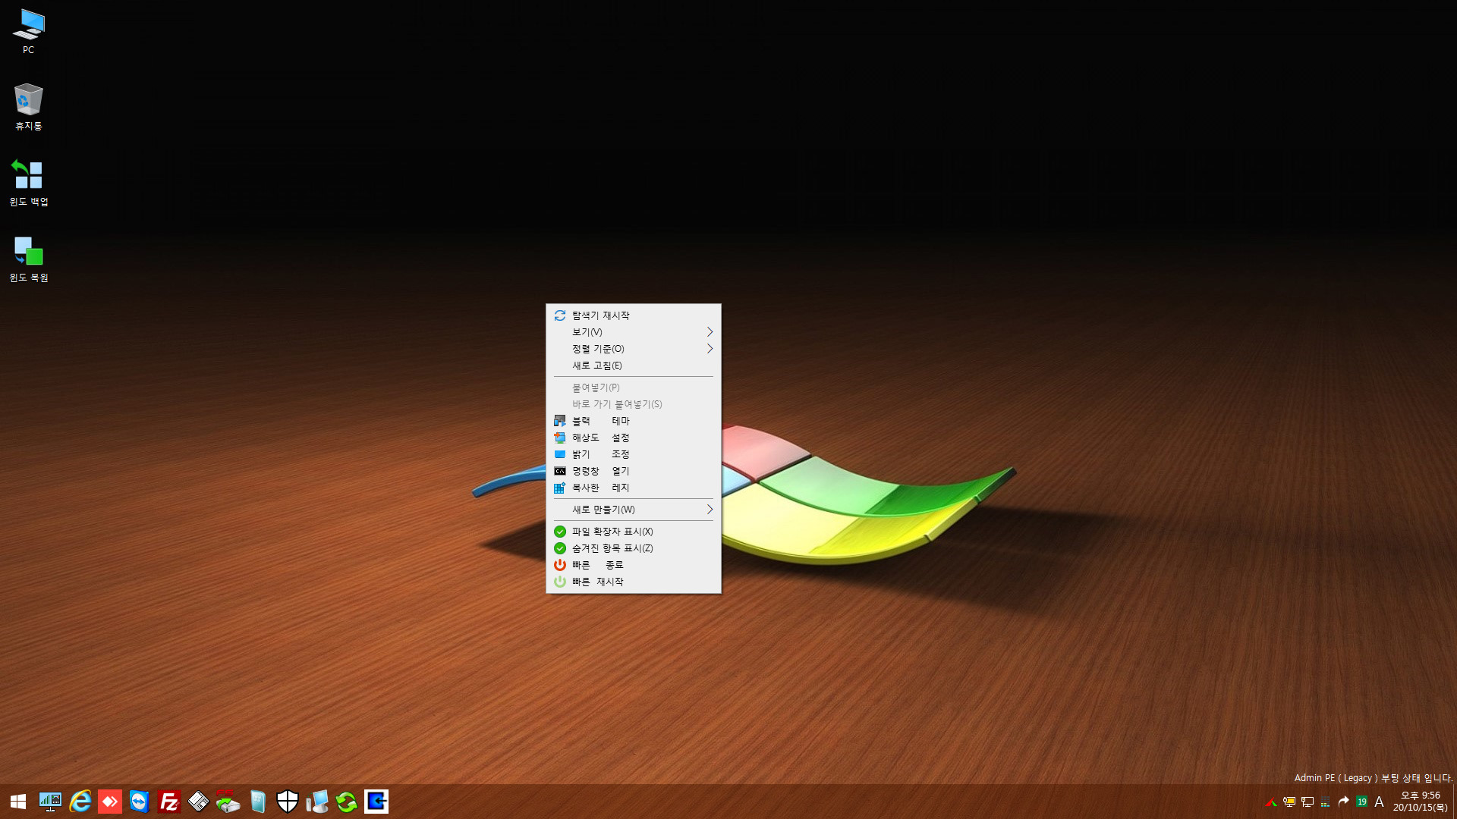
Task: Select 빠른 종료 menu entry
Action: coord(634,565)
